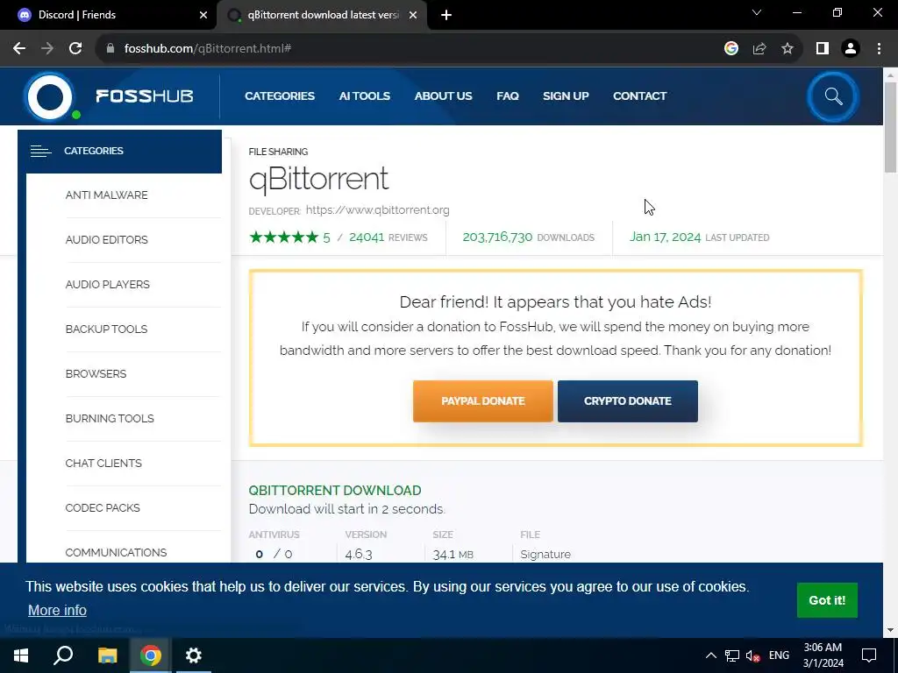Open the More info cookie link

pyautogui.click(x=57, y=610)
